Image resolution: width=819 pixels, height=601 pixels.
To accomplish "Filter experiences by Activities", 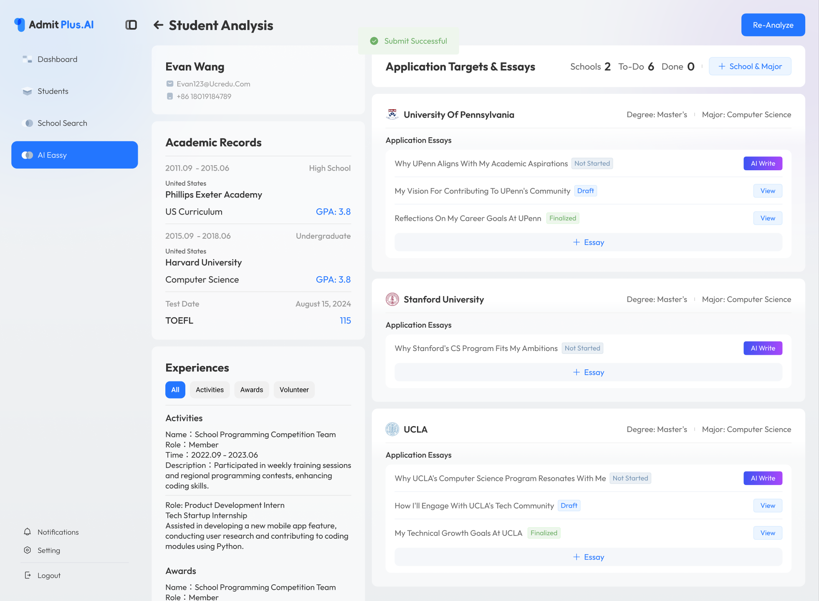I will [210, 389].
